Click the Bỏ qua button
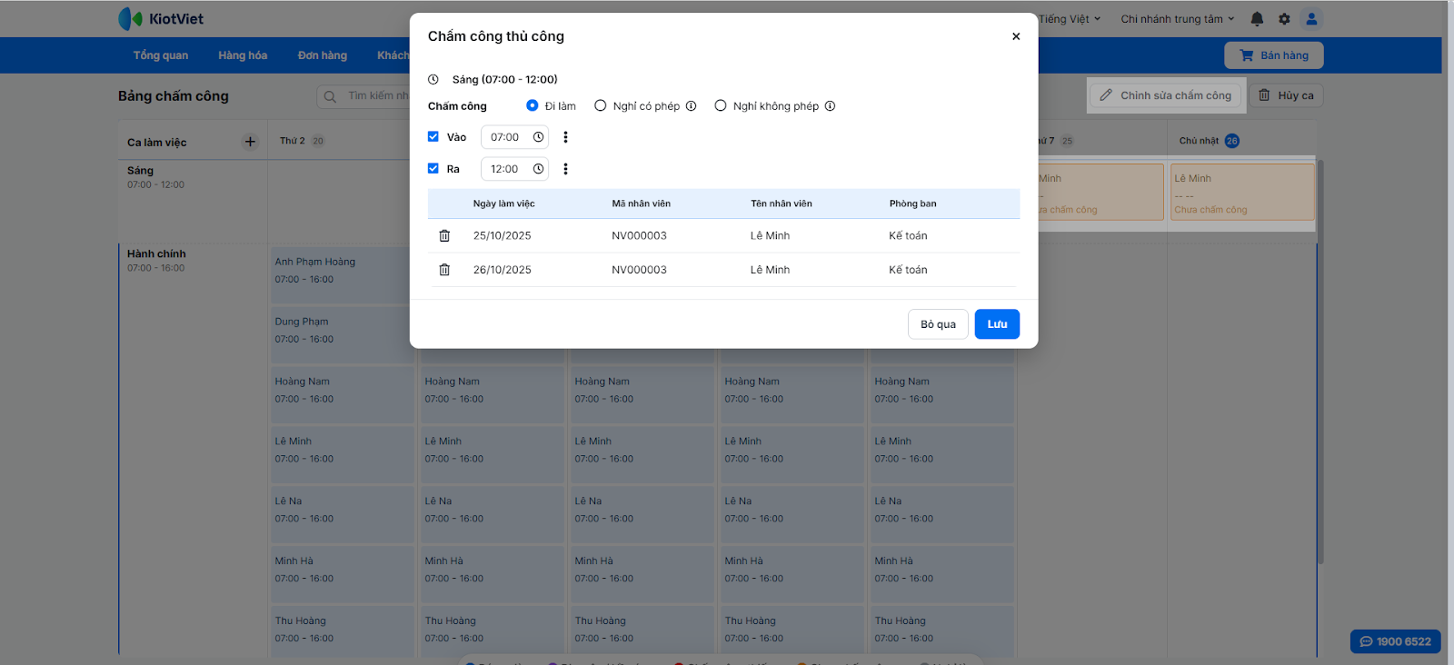This screenshot has width=1454, height=665. click(938, 324)
